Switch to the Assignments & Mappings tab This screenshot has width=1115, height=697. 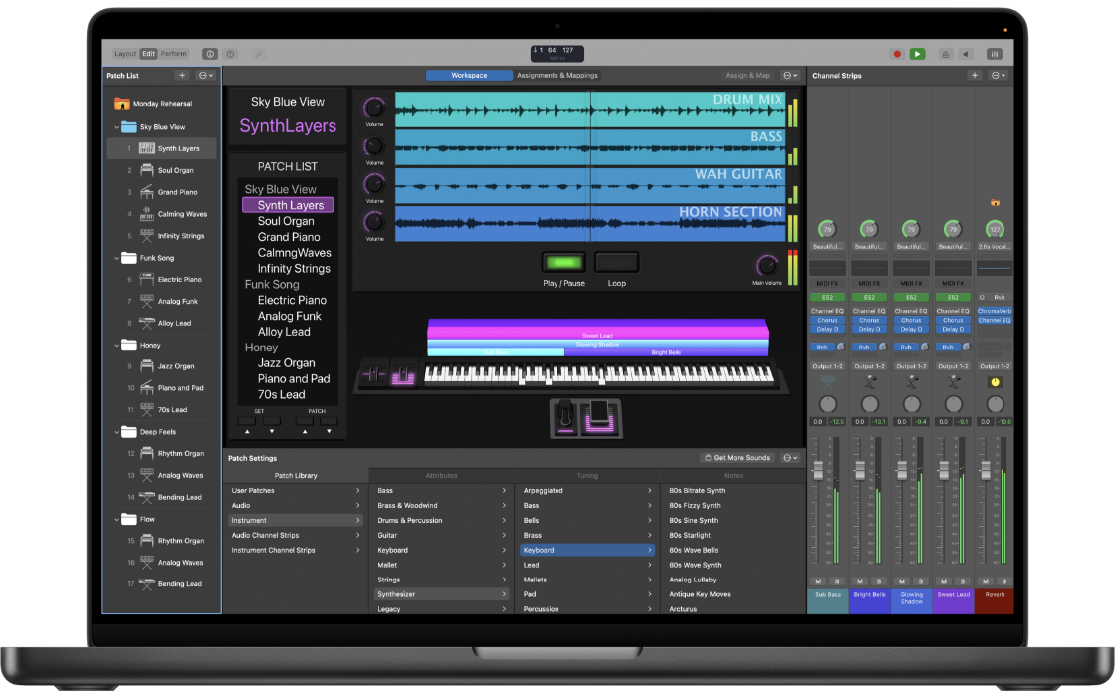[x=557, y=75]
